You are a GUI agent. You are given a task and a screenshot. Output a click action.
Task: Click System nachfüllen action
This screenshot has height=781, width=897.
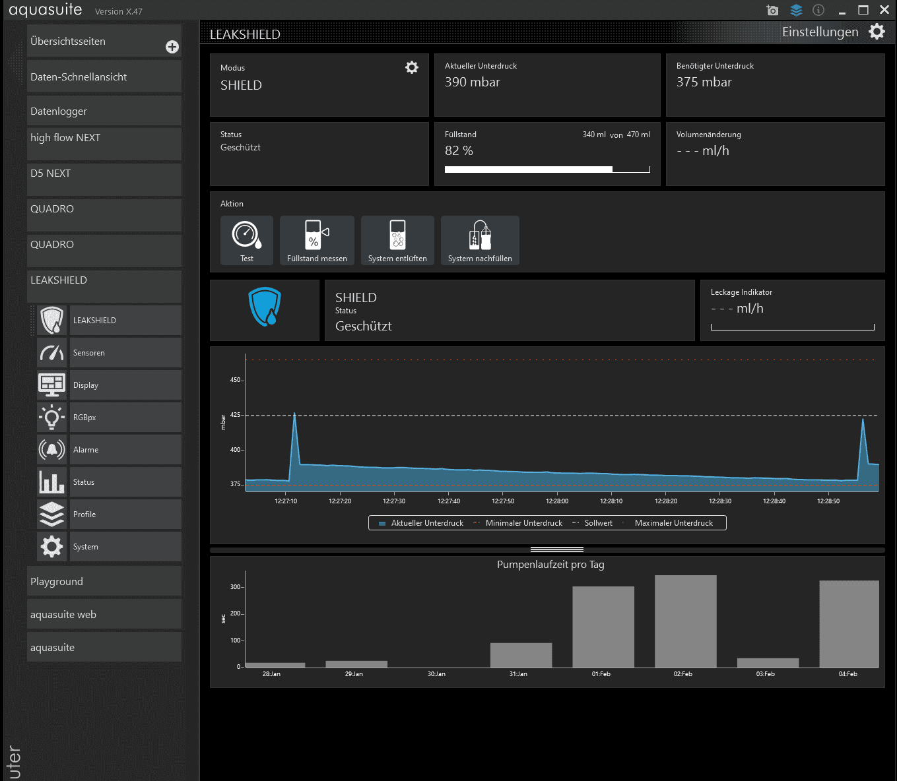click(x=480, y=240)
